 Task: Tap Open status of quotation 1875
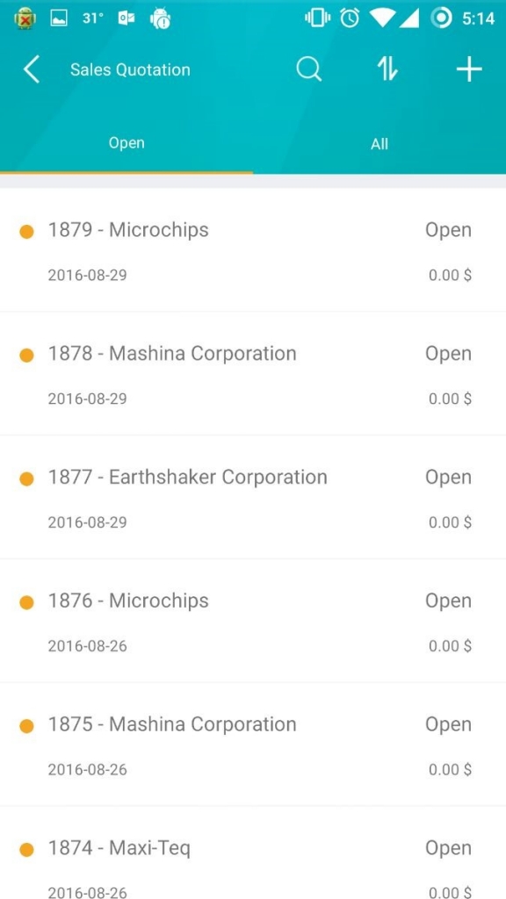448,725
